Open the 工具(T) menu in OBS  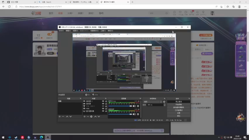tap(103, 30)
